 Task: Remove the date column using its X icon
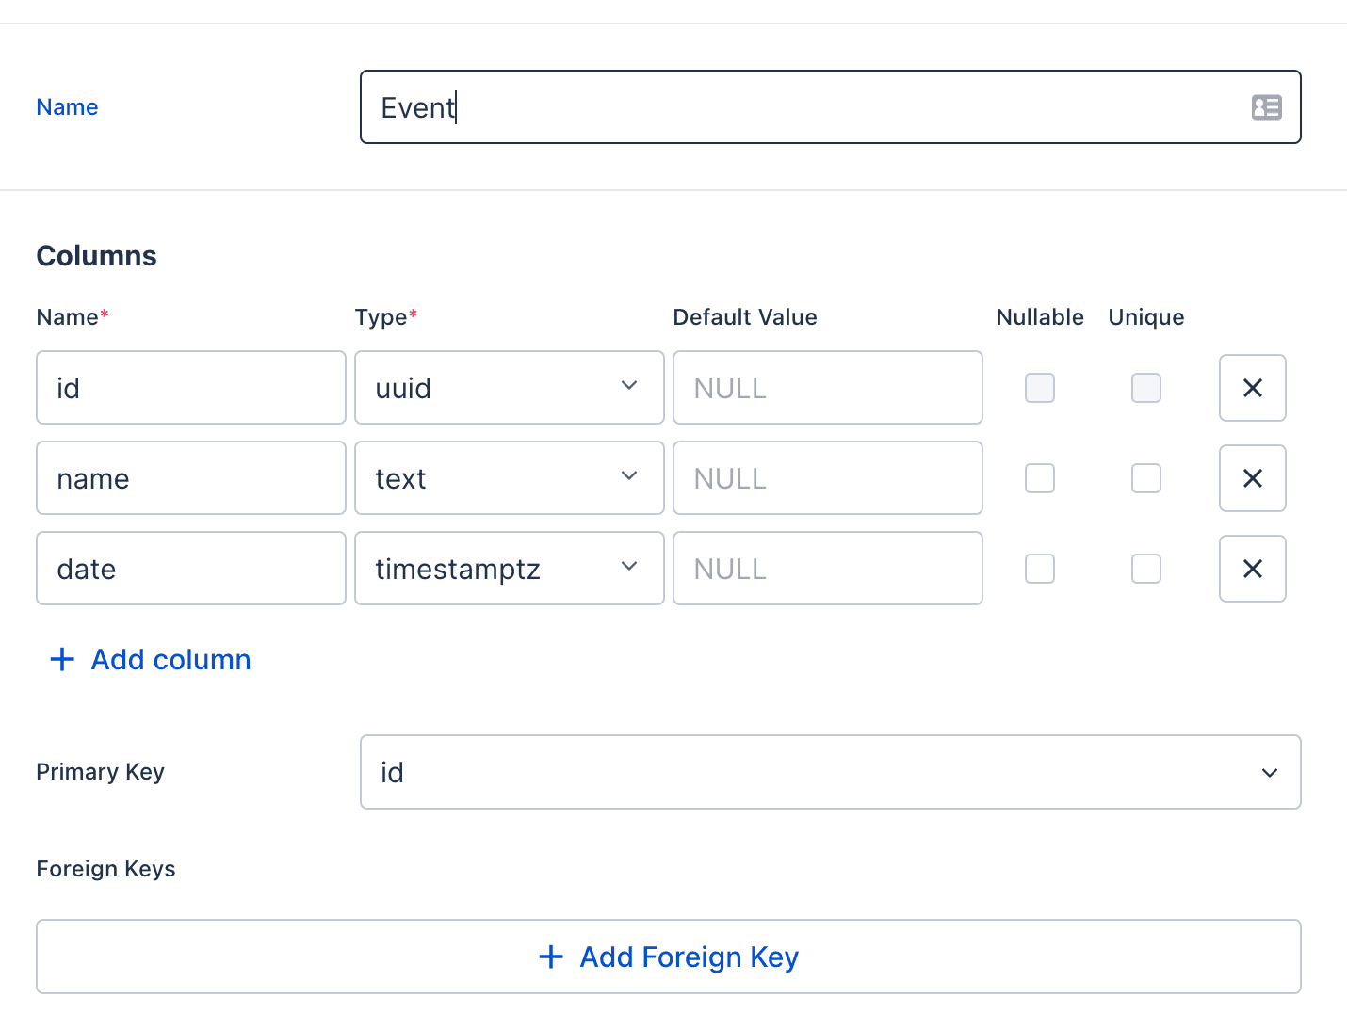(x=1252, y=569)
